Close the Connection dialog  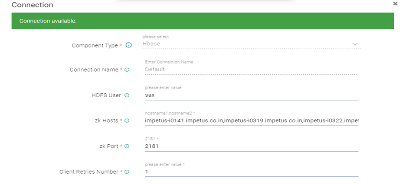[395, 4]
